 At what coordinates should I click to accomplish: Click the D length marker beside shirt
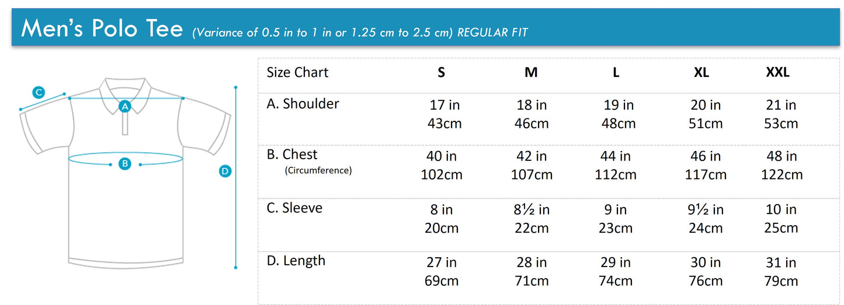tap(225, 171)
